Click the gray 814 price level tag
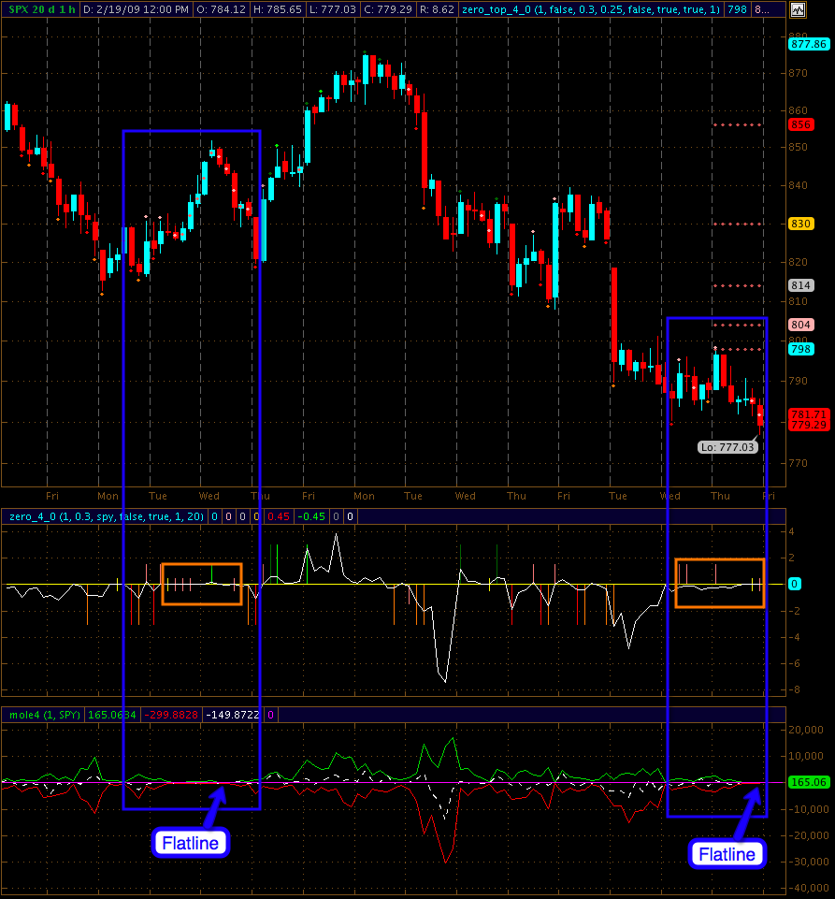 pyautogui.click(x=800, y=285)
